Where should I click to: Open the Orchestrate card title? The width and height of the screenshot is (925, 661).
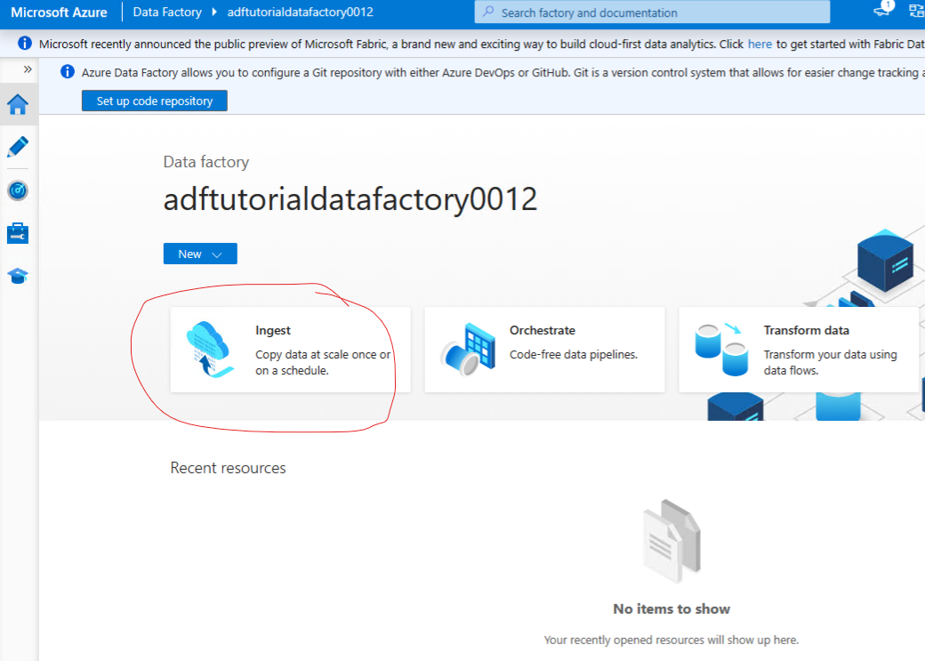tap(543, 331)
